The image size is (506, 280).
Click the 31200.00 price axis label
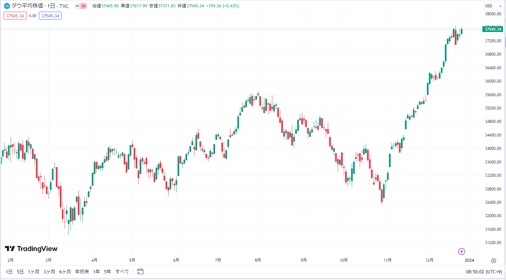[x=493, y=243]
